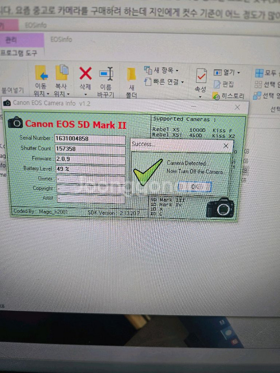Click the Shutter Count field
The height and width of the screenshot is (373, 280).
pyautogui.click(x=90, y=148)
